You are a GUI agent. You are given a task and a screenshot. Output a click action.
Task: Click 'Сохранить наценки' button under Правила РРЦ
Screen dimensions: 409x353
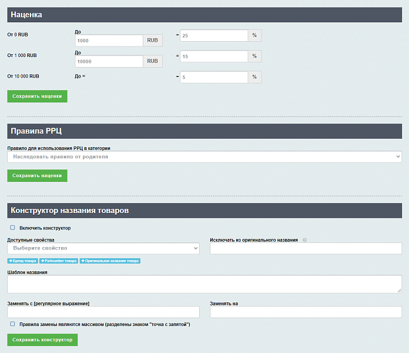(37, 175)
